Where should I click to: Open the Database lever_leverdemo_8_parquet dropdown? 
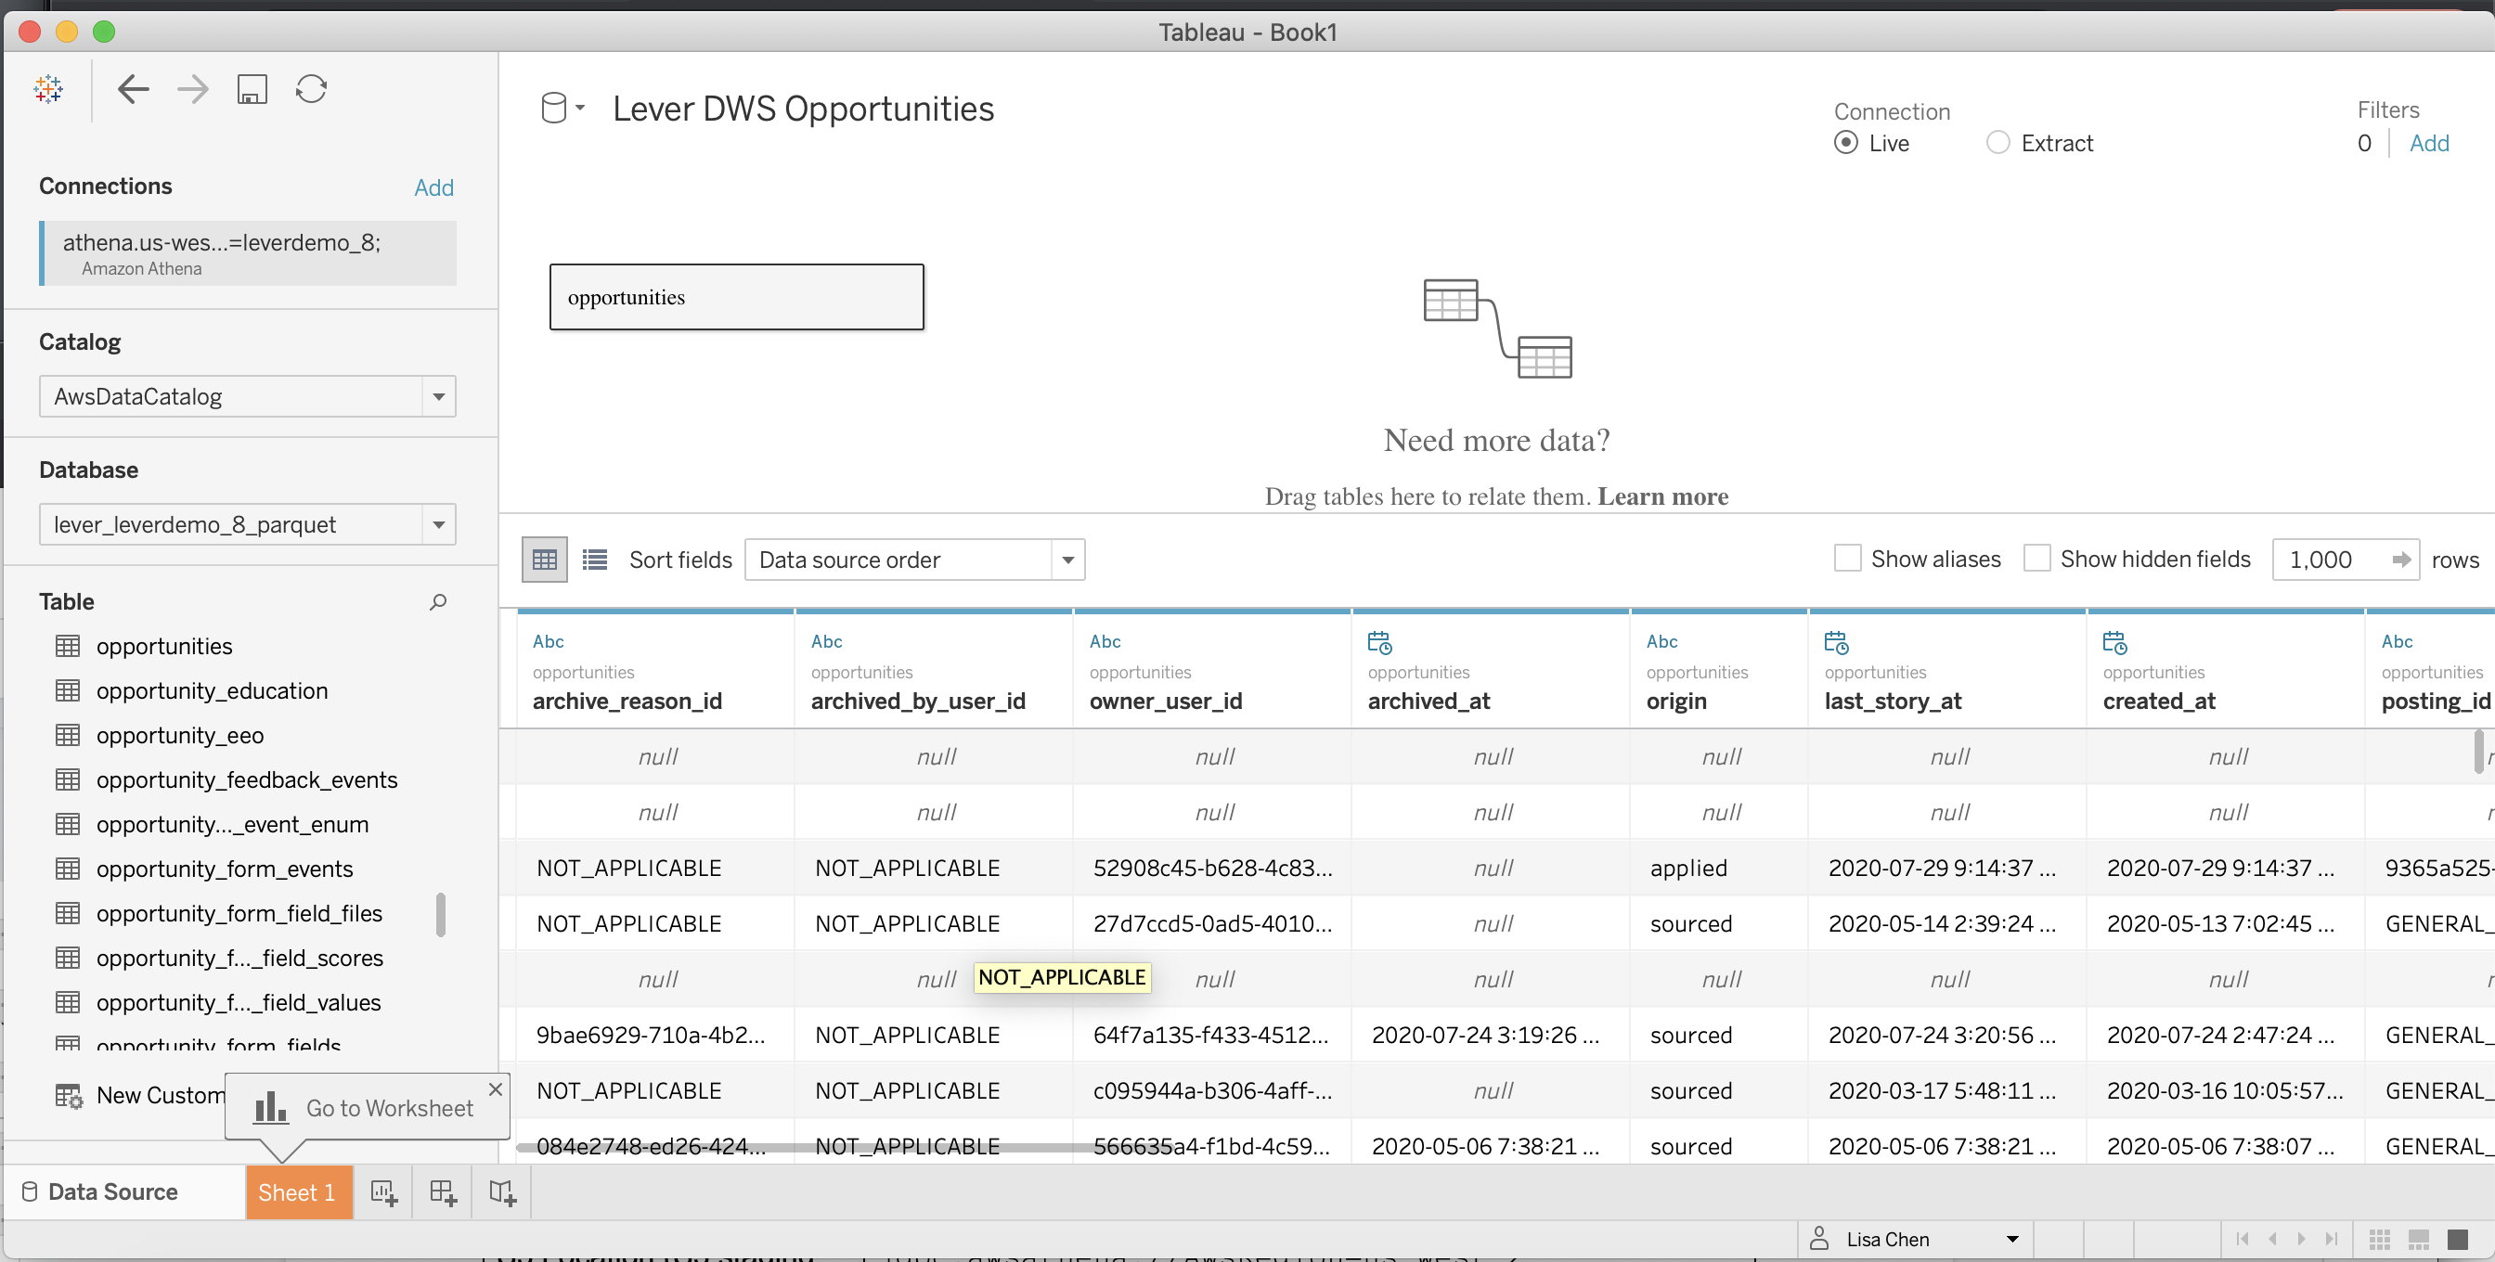(x=247, y=524)
